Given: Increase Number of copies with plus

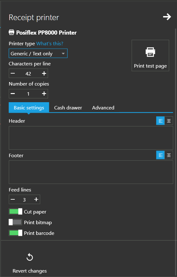Looking at the screenshot, I should pos(44,94).
